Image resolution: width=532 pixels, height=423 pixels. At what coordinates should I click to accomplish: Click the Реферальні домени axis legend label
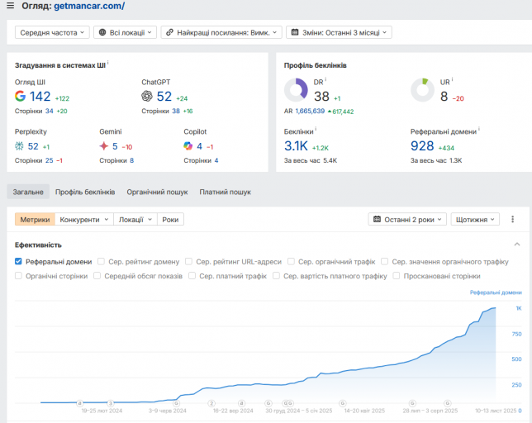[x=496, y=292]
